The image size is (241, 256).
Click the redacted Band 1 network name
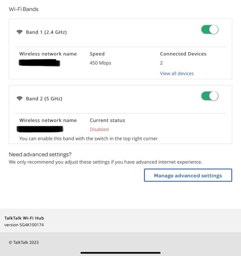(x=39, y=63)
